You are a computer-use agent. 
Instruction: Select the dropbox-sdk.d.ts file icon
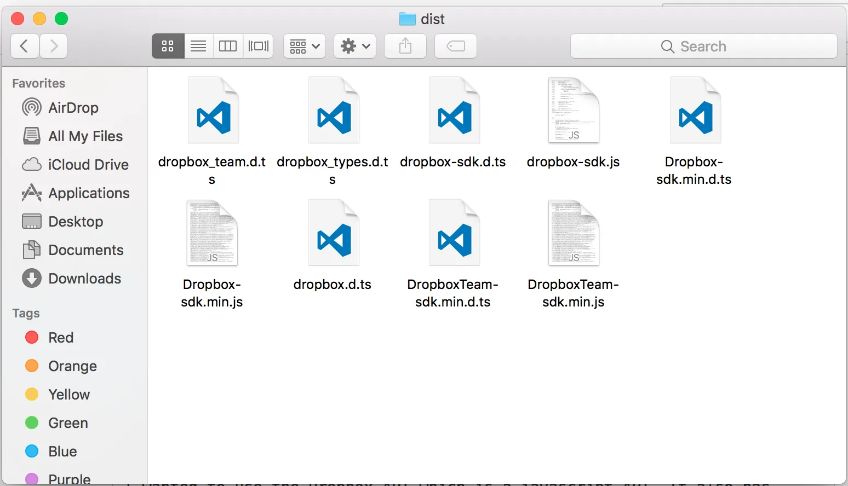click(454, 110)
